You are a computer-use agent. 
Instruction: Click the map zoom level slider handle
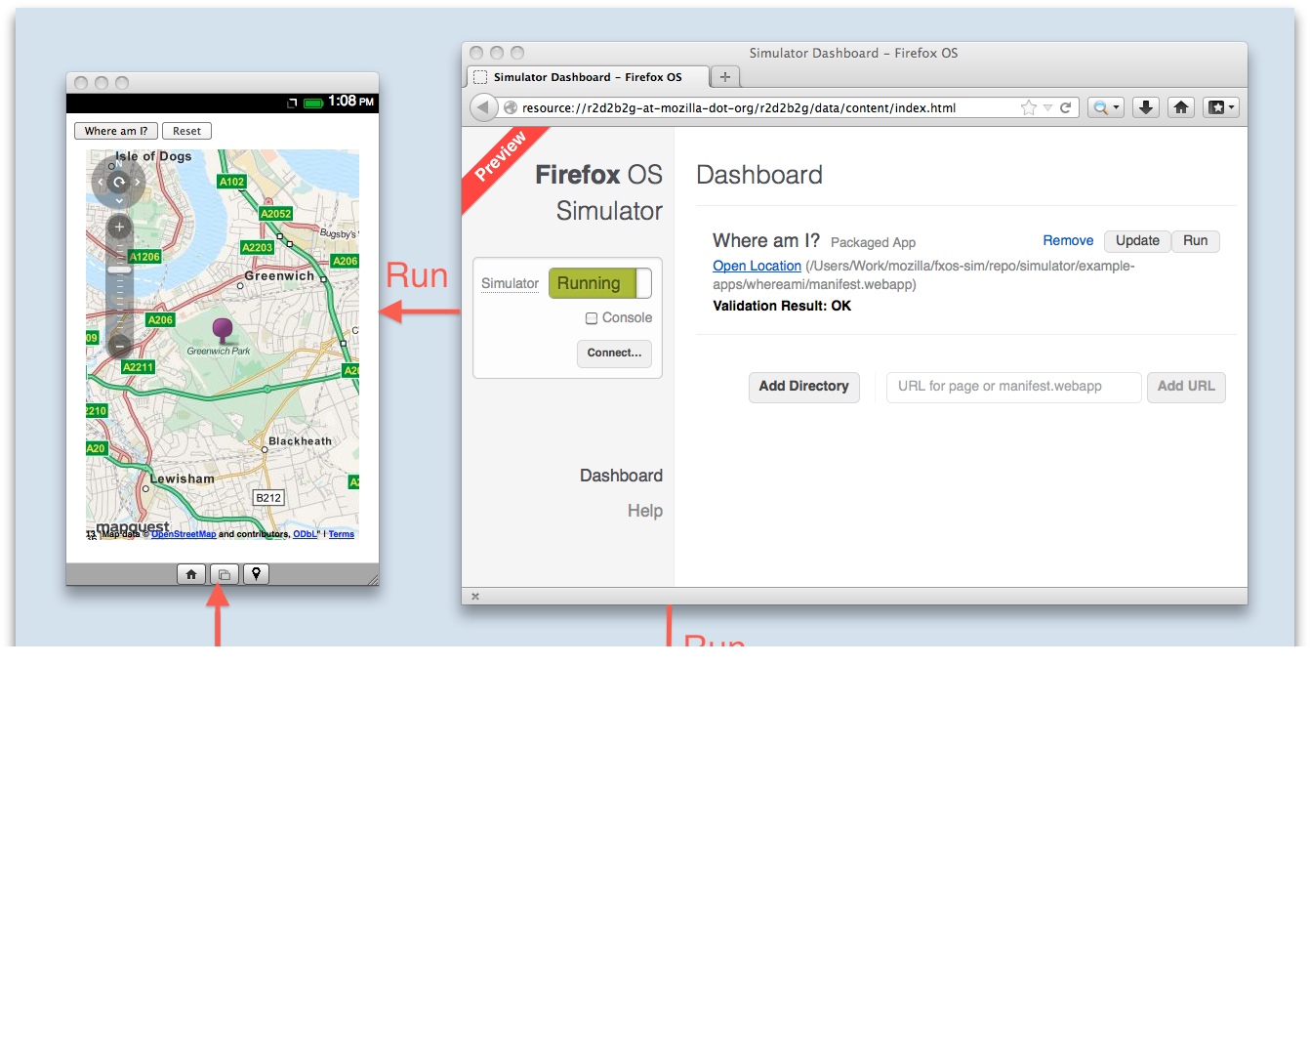point(119,270)
